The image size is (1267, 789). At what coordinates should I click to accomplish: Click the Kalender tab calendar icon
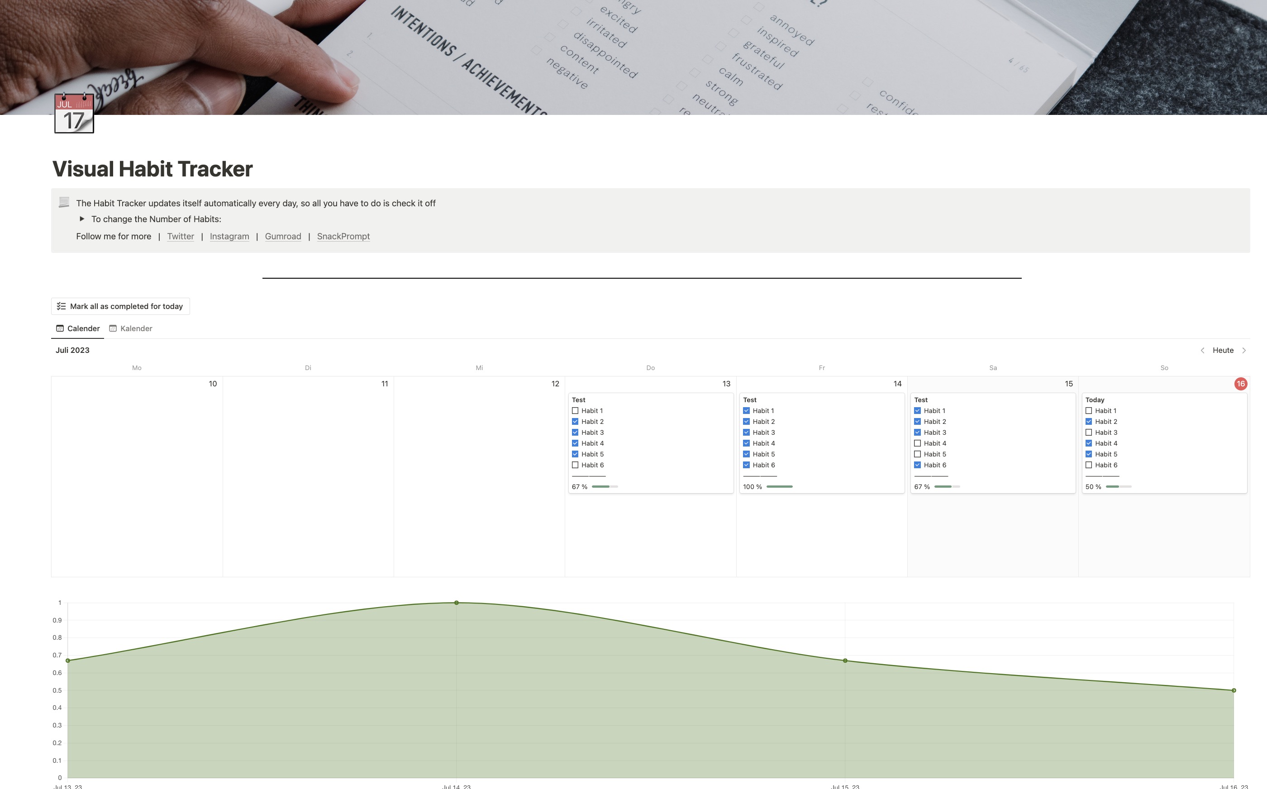coord(113,328)
